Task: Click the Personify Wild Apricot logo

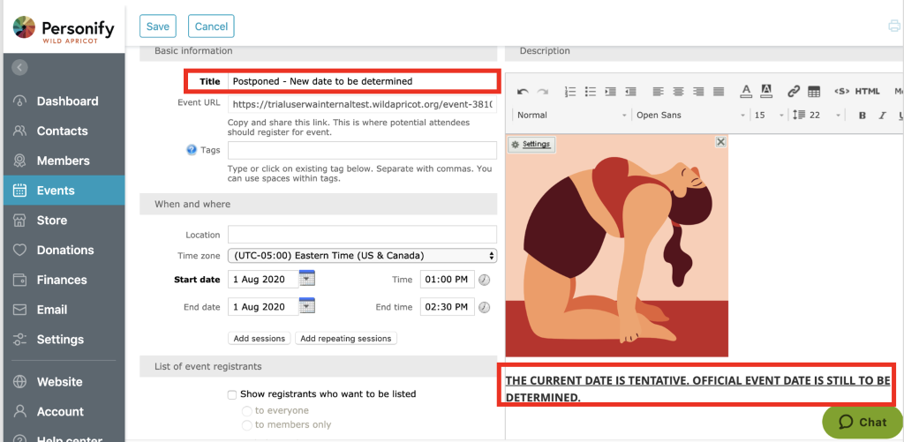Action: [x=64, y=27]
